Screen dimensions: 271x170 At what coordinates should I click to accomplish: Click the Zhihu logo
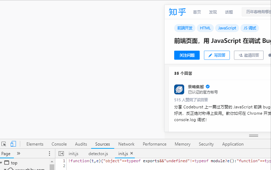click(177, 12)
